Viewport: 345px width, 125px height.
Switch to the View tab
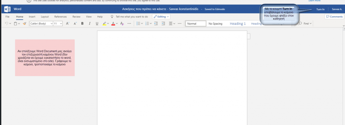[x=89, y=17]
